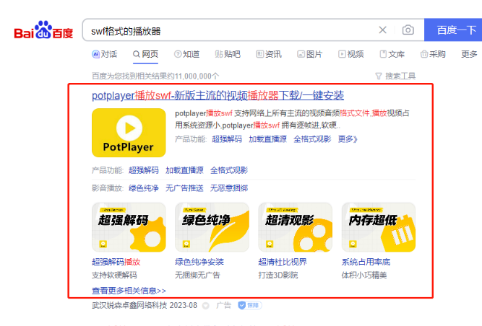Open the 绿色纯净 leaf thumbnail
The height and width of the screenshot is (326, 482).
pos(212,227)
